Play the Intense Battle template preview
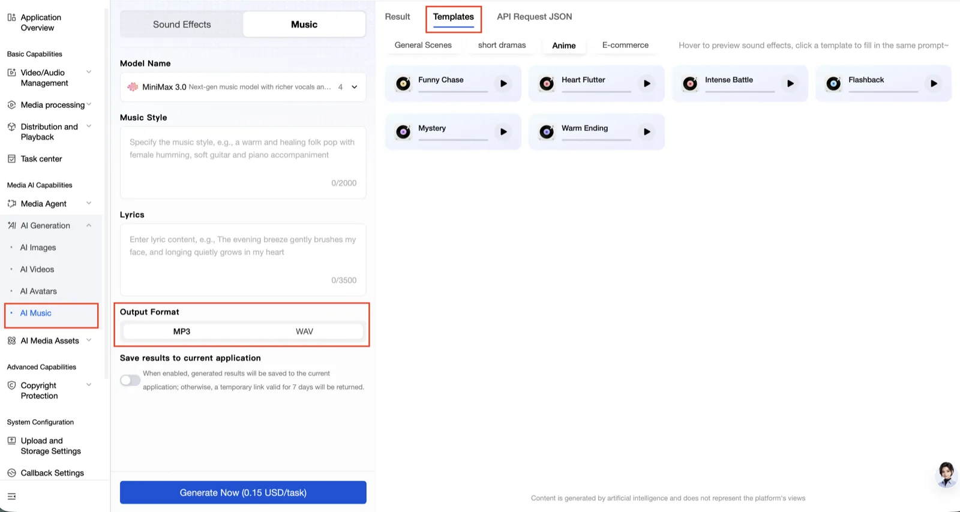The image size is (960, 512). [790, 83]
